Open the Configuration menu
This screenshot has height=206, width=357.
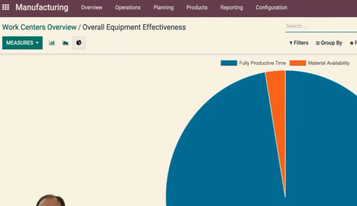tap(271, 7)
